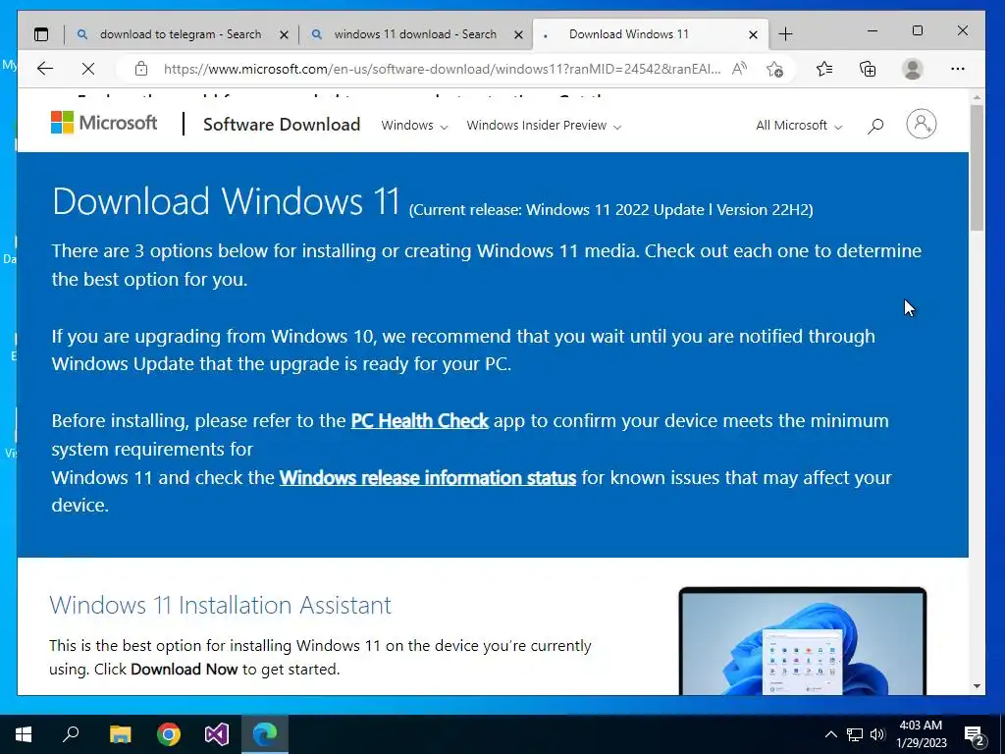Open the Software Download link
The image size is (1005, 754).
(282, 125)
